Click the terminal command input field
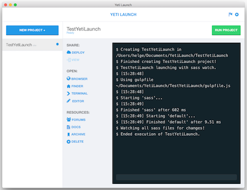This screenshot has width=247, height=190. tap(177, 177)
